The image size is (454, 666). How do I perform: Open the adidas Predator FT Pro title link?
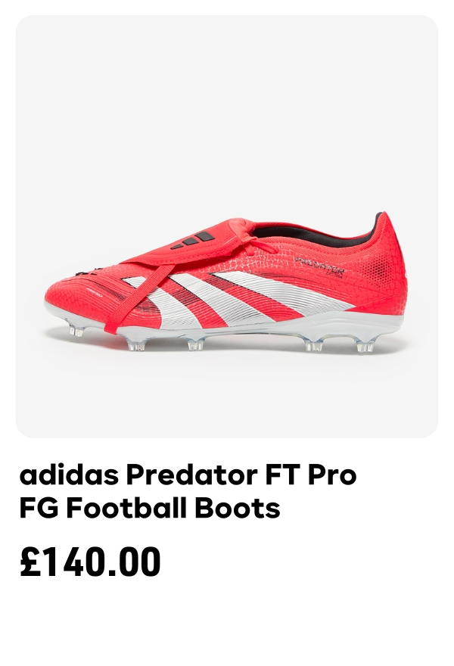(x=188, y=491)
